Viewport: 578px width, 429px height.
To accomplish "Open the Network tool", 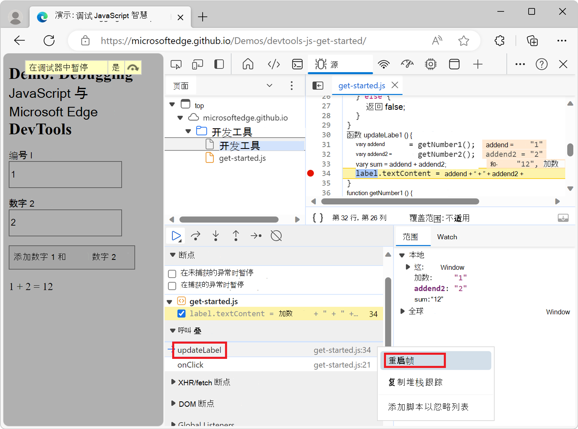I will pos(384,64).
